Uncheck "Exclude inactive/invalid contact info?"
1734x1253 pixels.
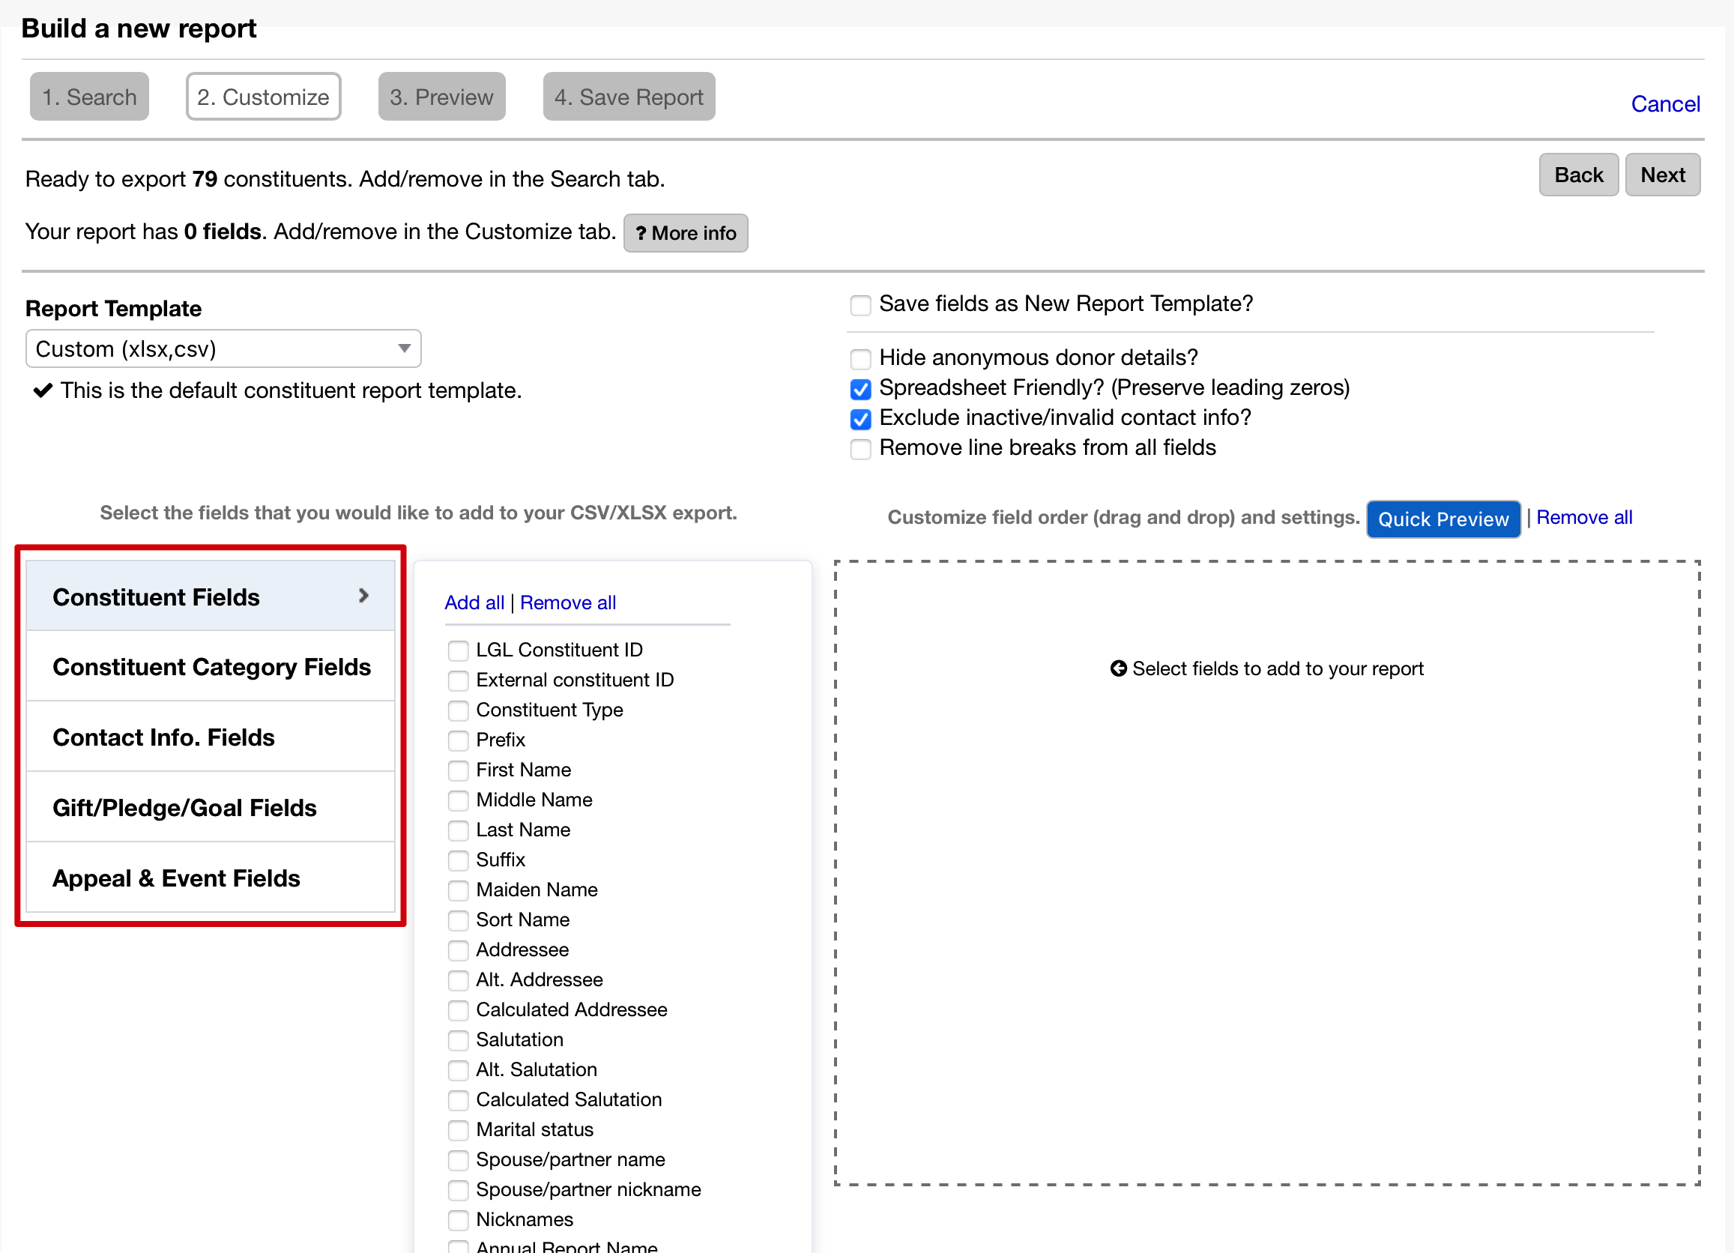coord(861,419)
